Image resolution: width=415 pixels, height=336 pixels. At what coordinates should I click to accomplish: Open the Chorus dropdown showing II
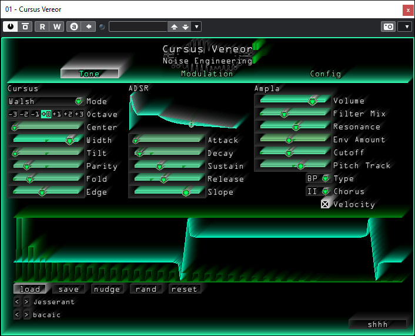tap(318, 191)
